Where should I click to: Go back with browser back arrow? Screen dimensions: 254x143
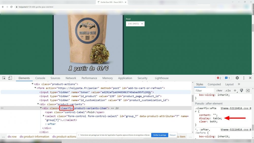pyautogui.click(x=3, y=7)
